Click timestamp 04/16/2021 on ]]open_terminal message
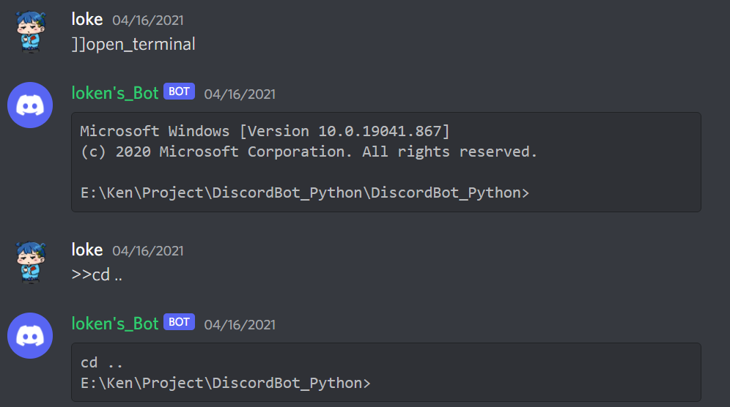Viewport: 730px width, 407px height. click(148, 20)
